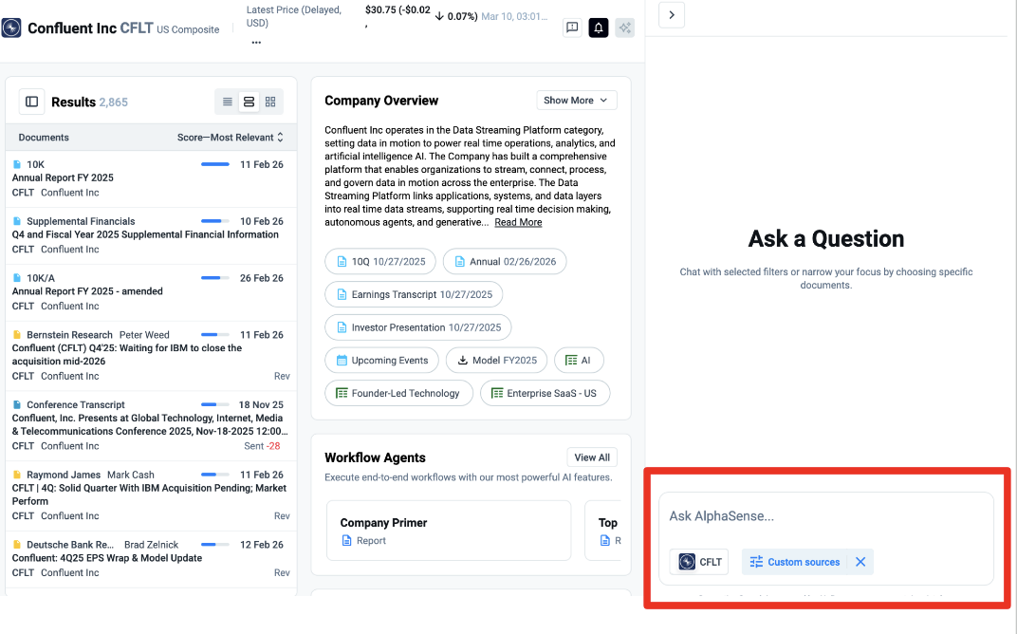Download Model FY2025 file
Viewport: 1017px width, 634px height.
click(x=496, y=361)
